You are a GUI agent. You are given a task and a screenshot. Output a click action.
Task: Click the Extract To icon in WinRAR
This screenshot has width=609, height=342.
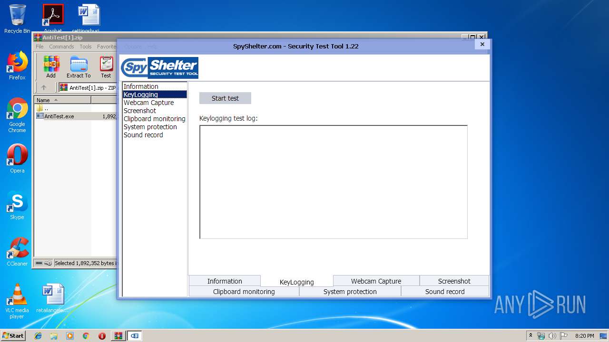pyautogui.click(x=79, y=67)
